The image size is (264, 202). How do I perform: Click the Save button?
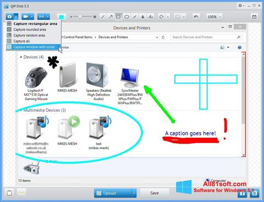coord(155,193)
